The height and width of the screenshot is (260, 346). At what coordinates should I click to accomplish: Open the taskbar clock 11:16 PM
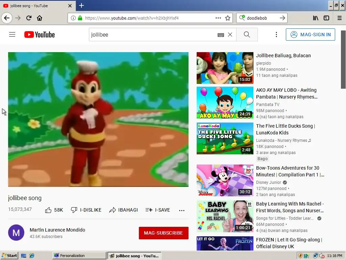tap(335, 256)
